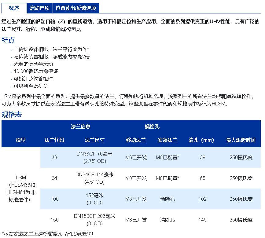
Task: Click the 模型 column header
Action: [x=20, y=140]
